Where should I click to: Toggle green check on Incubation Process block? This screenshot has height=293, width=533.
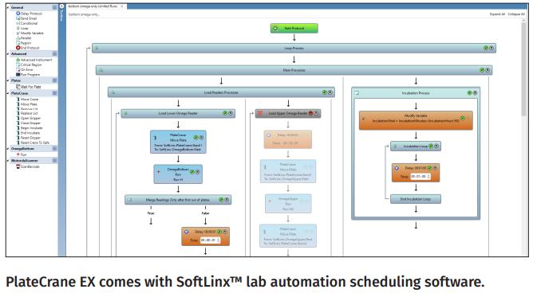click(x=469, y=93)
